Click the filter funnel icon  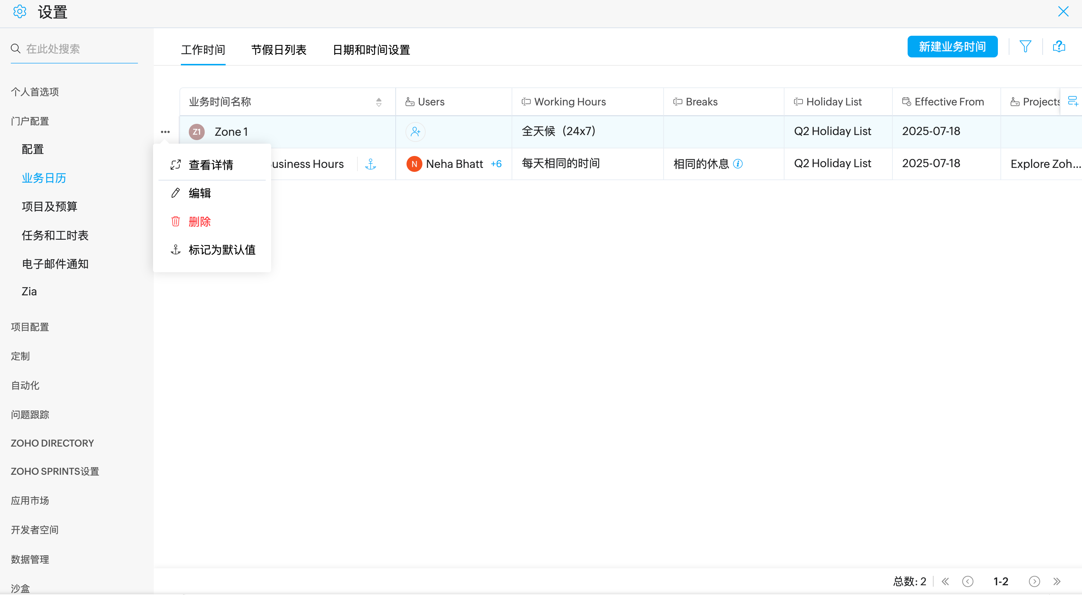[x=1025, y=46]
